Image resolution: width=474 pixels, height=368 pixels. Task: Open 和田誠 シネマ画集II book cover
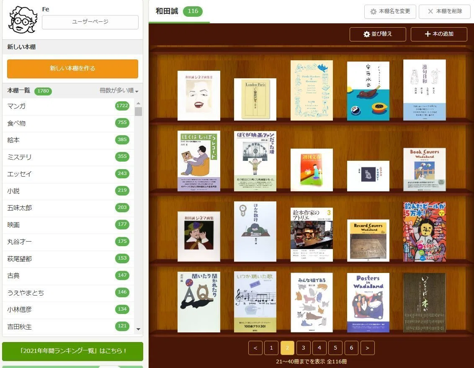point(199,96)
